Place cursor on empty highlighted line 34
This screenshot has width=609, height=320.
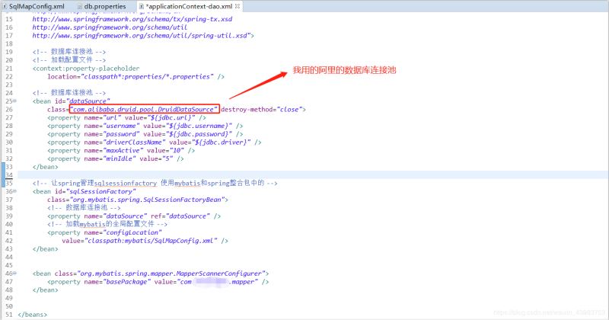point(313,174)
